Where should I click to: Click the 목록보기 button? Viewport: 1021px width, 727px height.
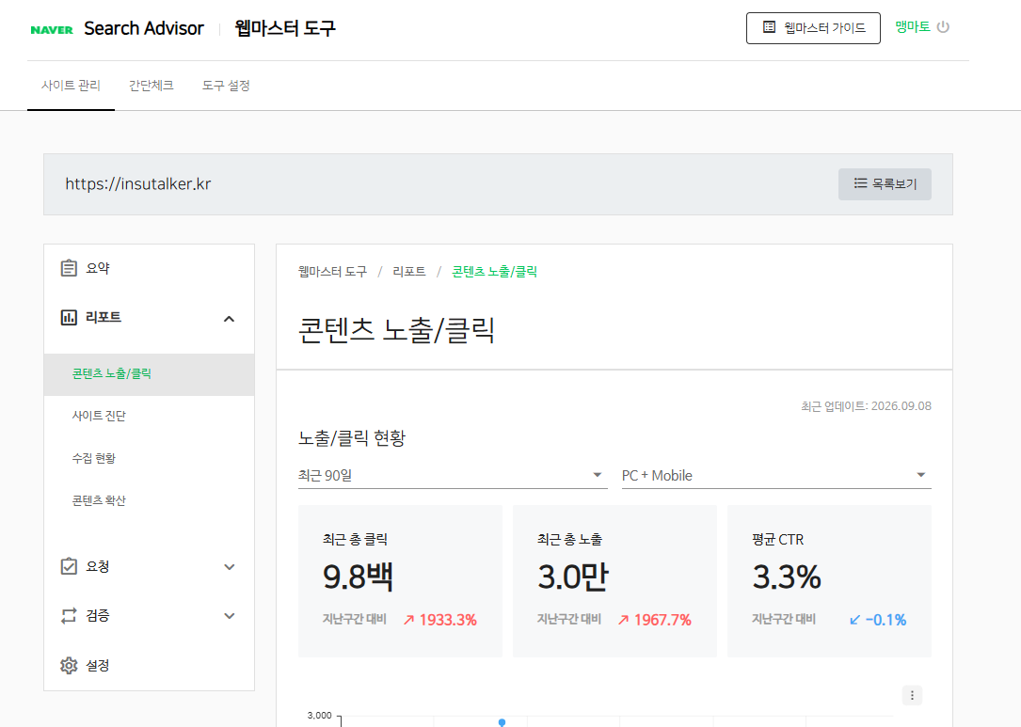point(885,184)
